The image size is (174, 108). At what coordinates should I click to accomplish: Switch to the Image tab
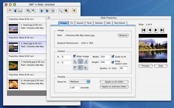click(x=63, y=23)
